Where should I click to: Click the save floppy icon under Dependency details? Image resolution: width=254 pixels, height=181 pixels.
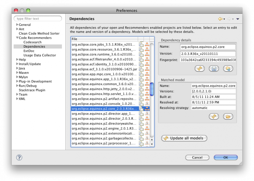[x=214, y=69]
